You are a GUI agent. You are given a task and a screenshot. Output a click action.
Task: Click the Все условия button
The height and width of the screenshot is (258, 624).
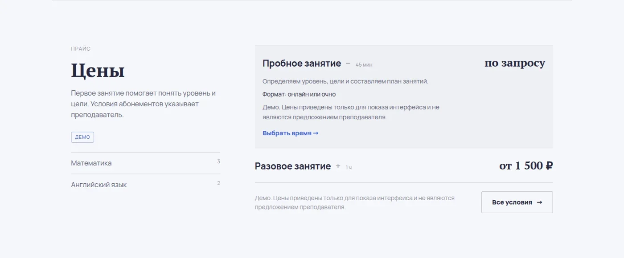(x=517, y=202)
